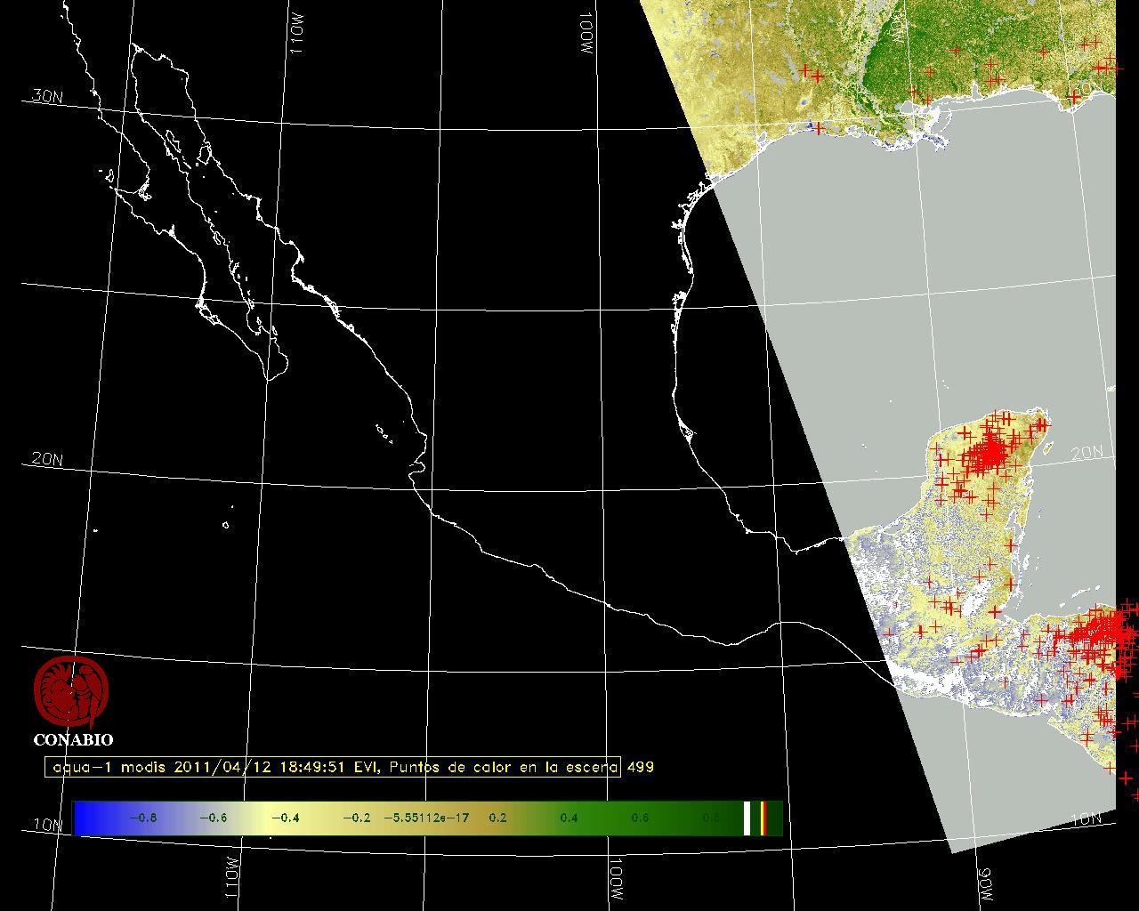Select the aqua-1 modis EVI caption box
The height and width of the screenshot is (911, 1139).
pos(332,767)
